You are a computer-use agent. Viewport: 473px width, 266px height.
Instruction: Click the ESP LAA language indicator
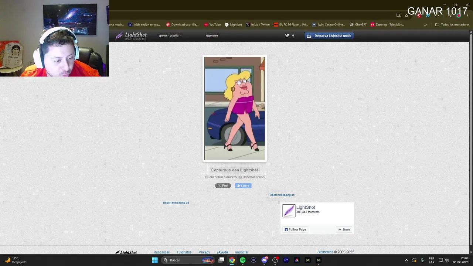click(432, 260)
